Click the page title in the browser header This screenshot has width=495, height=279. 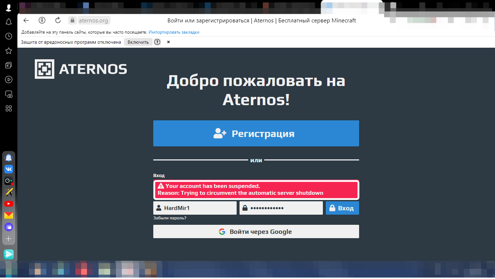[262, 21]
